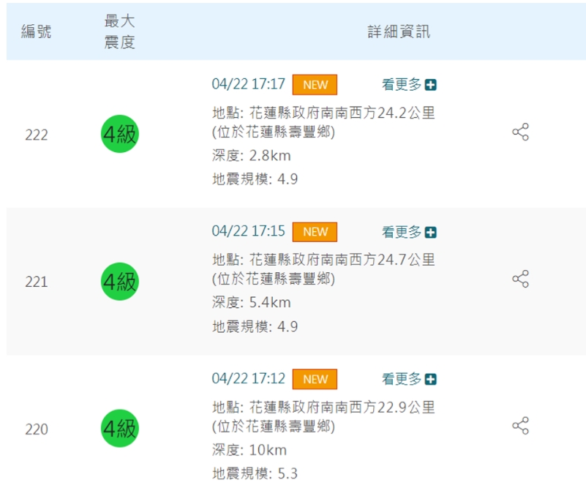The width and height of the screenshot is (586, 488).
Task: Select report number 222 in the 編號 column
Action: (x=37, y=135)
